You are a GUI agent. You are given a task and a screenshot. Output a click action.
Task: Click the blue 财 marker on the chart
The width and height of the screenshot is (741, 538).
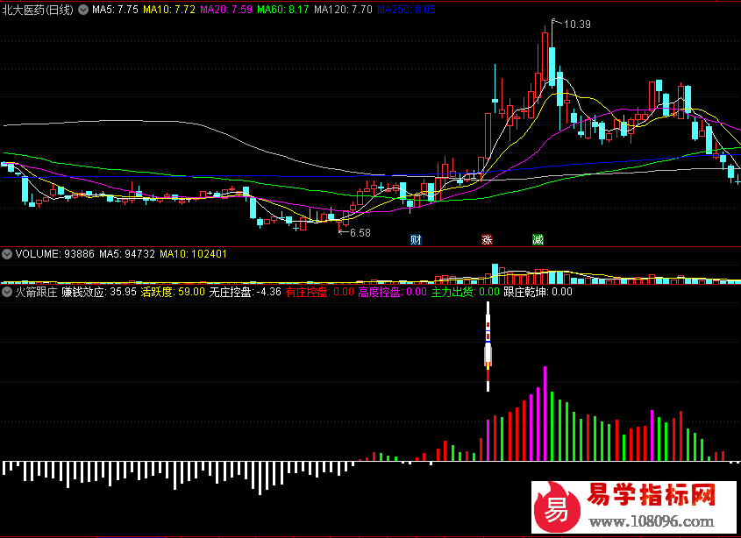pos(417,239)
